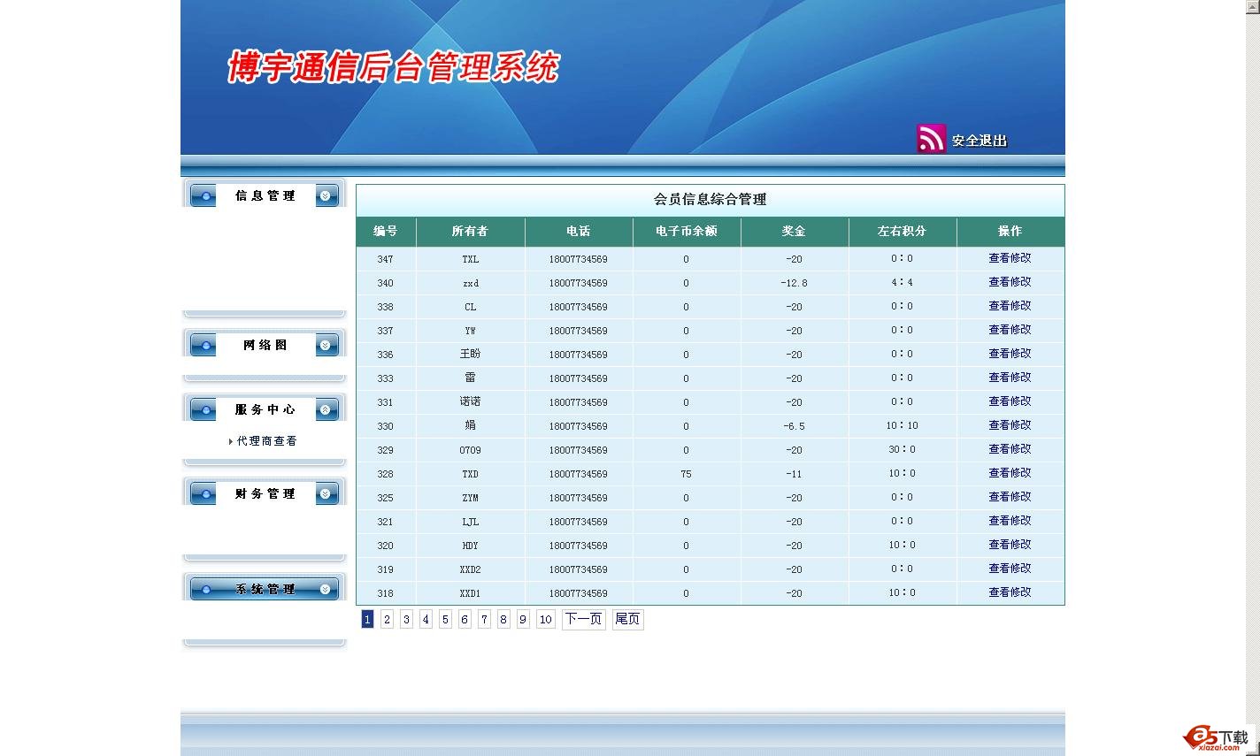Click the round icon left of 网络图
Viewport: 1260px width, 756px height.
click(204, 346)
